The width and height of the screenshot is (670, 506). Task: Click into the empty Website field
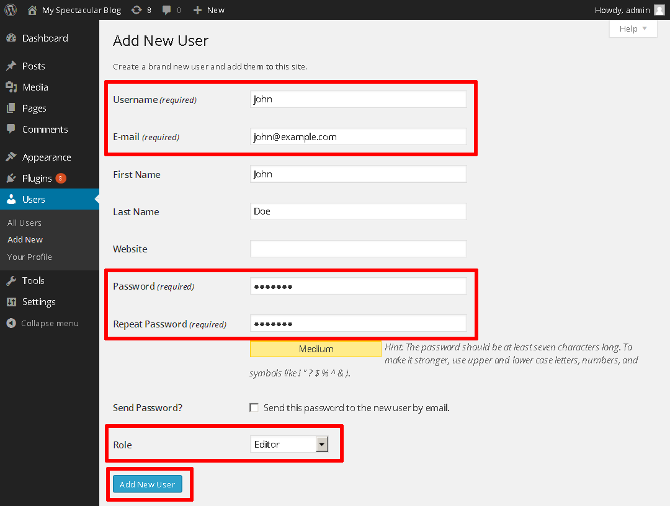[358, 249]
